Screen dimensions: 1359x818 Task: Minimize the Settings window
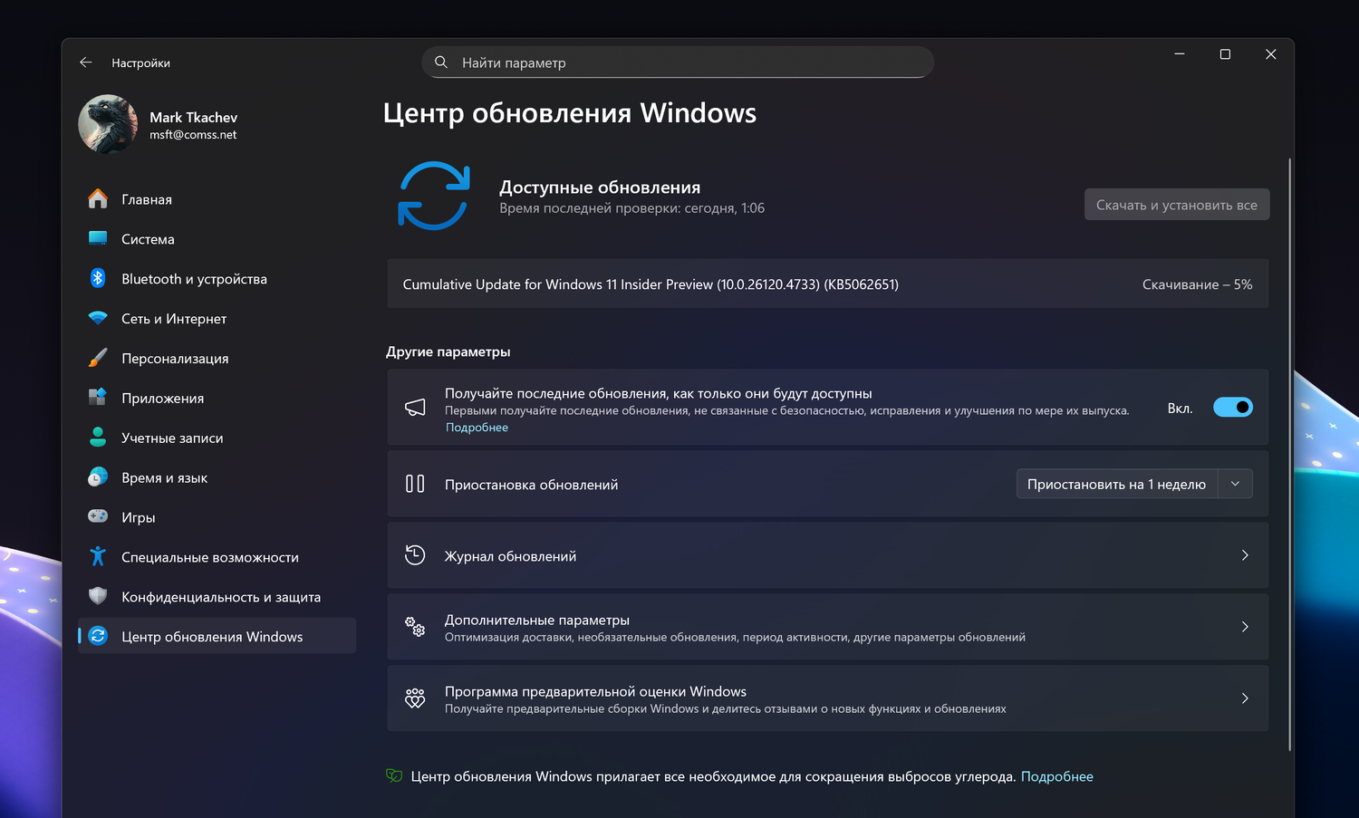1180,54
